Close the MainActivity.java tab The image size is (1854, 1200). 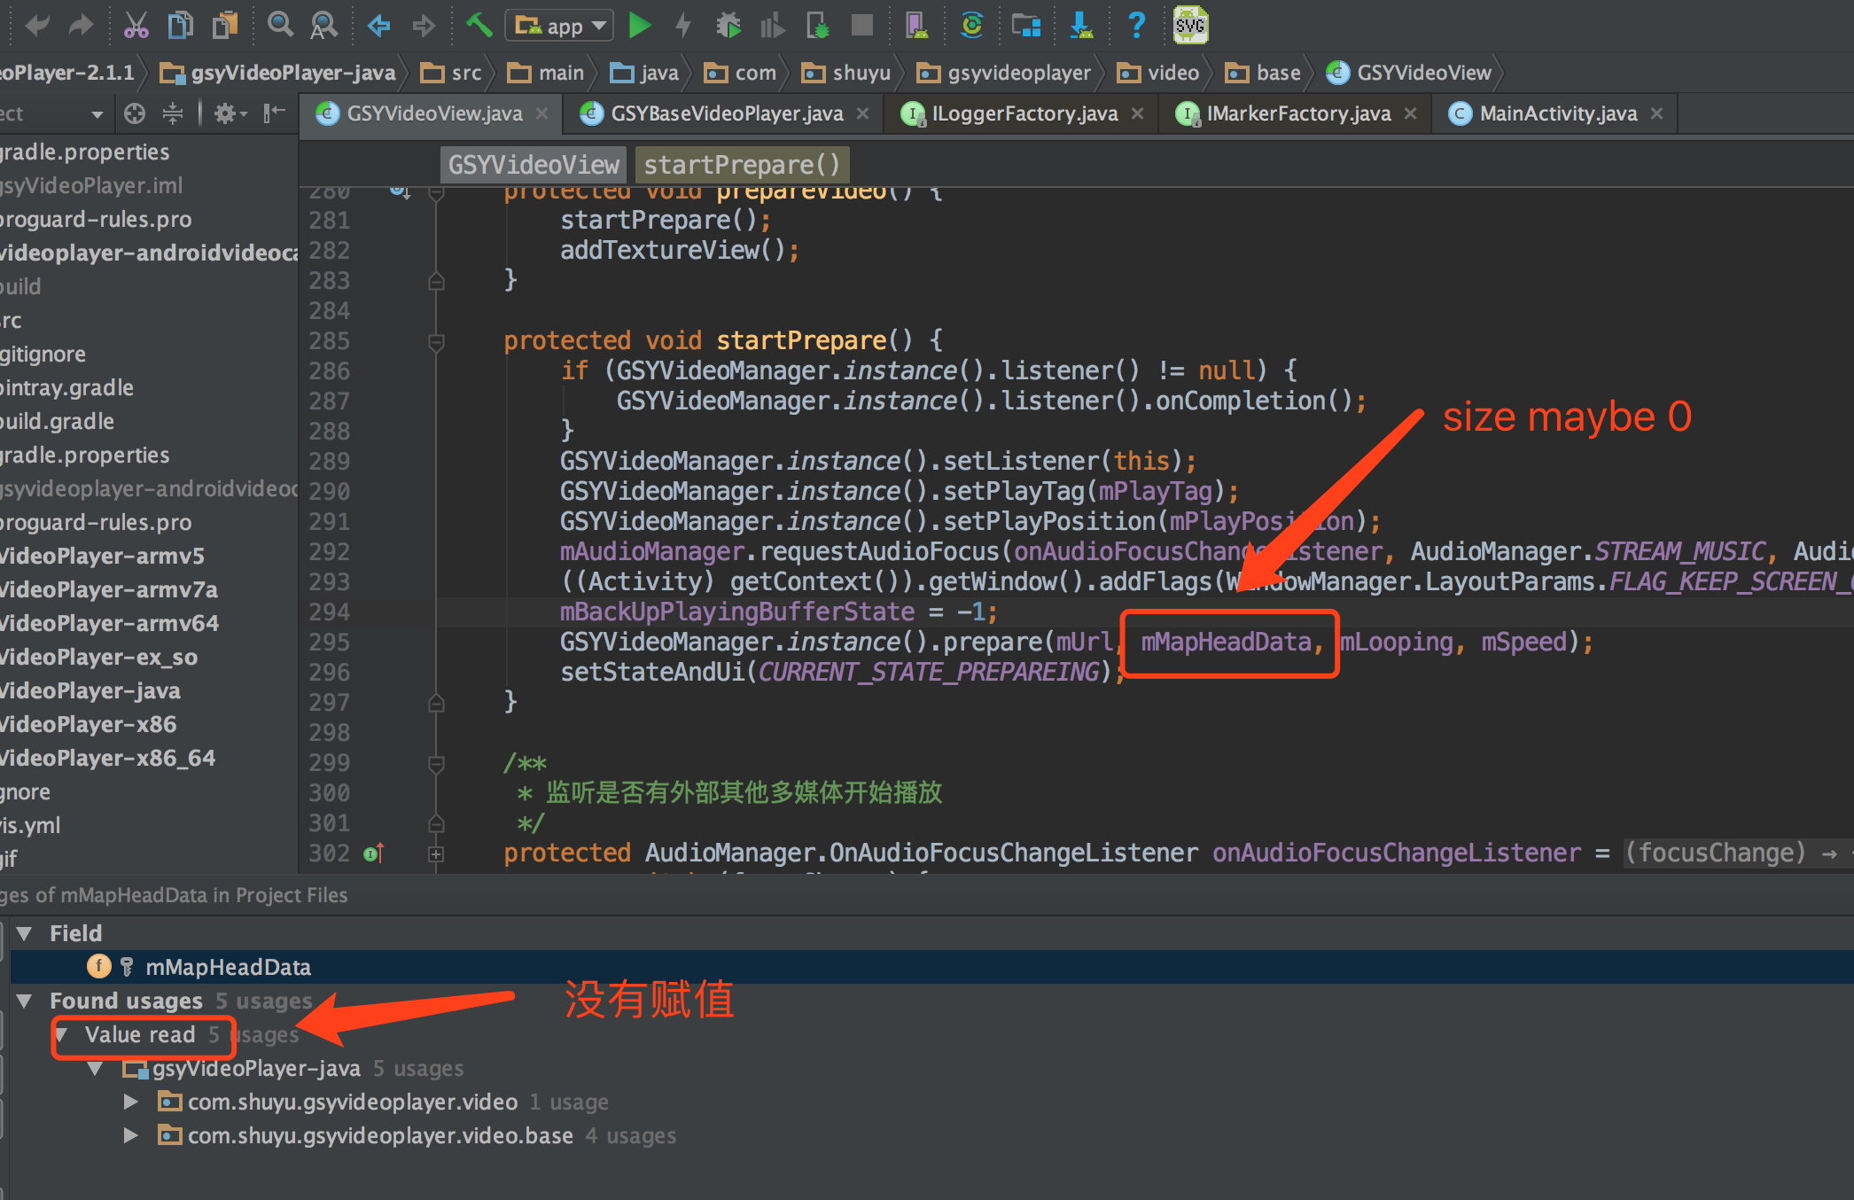(1657, 113)
